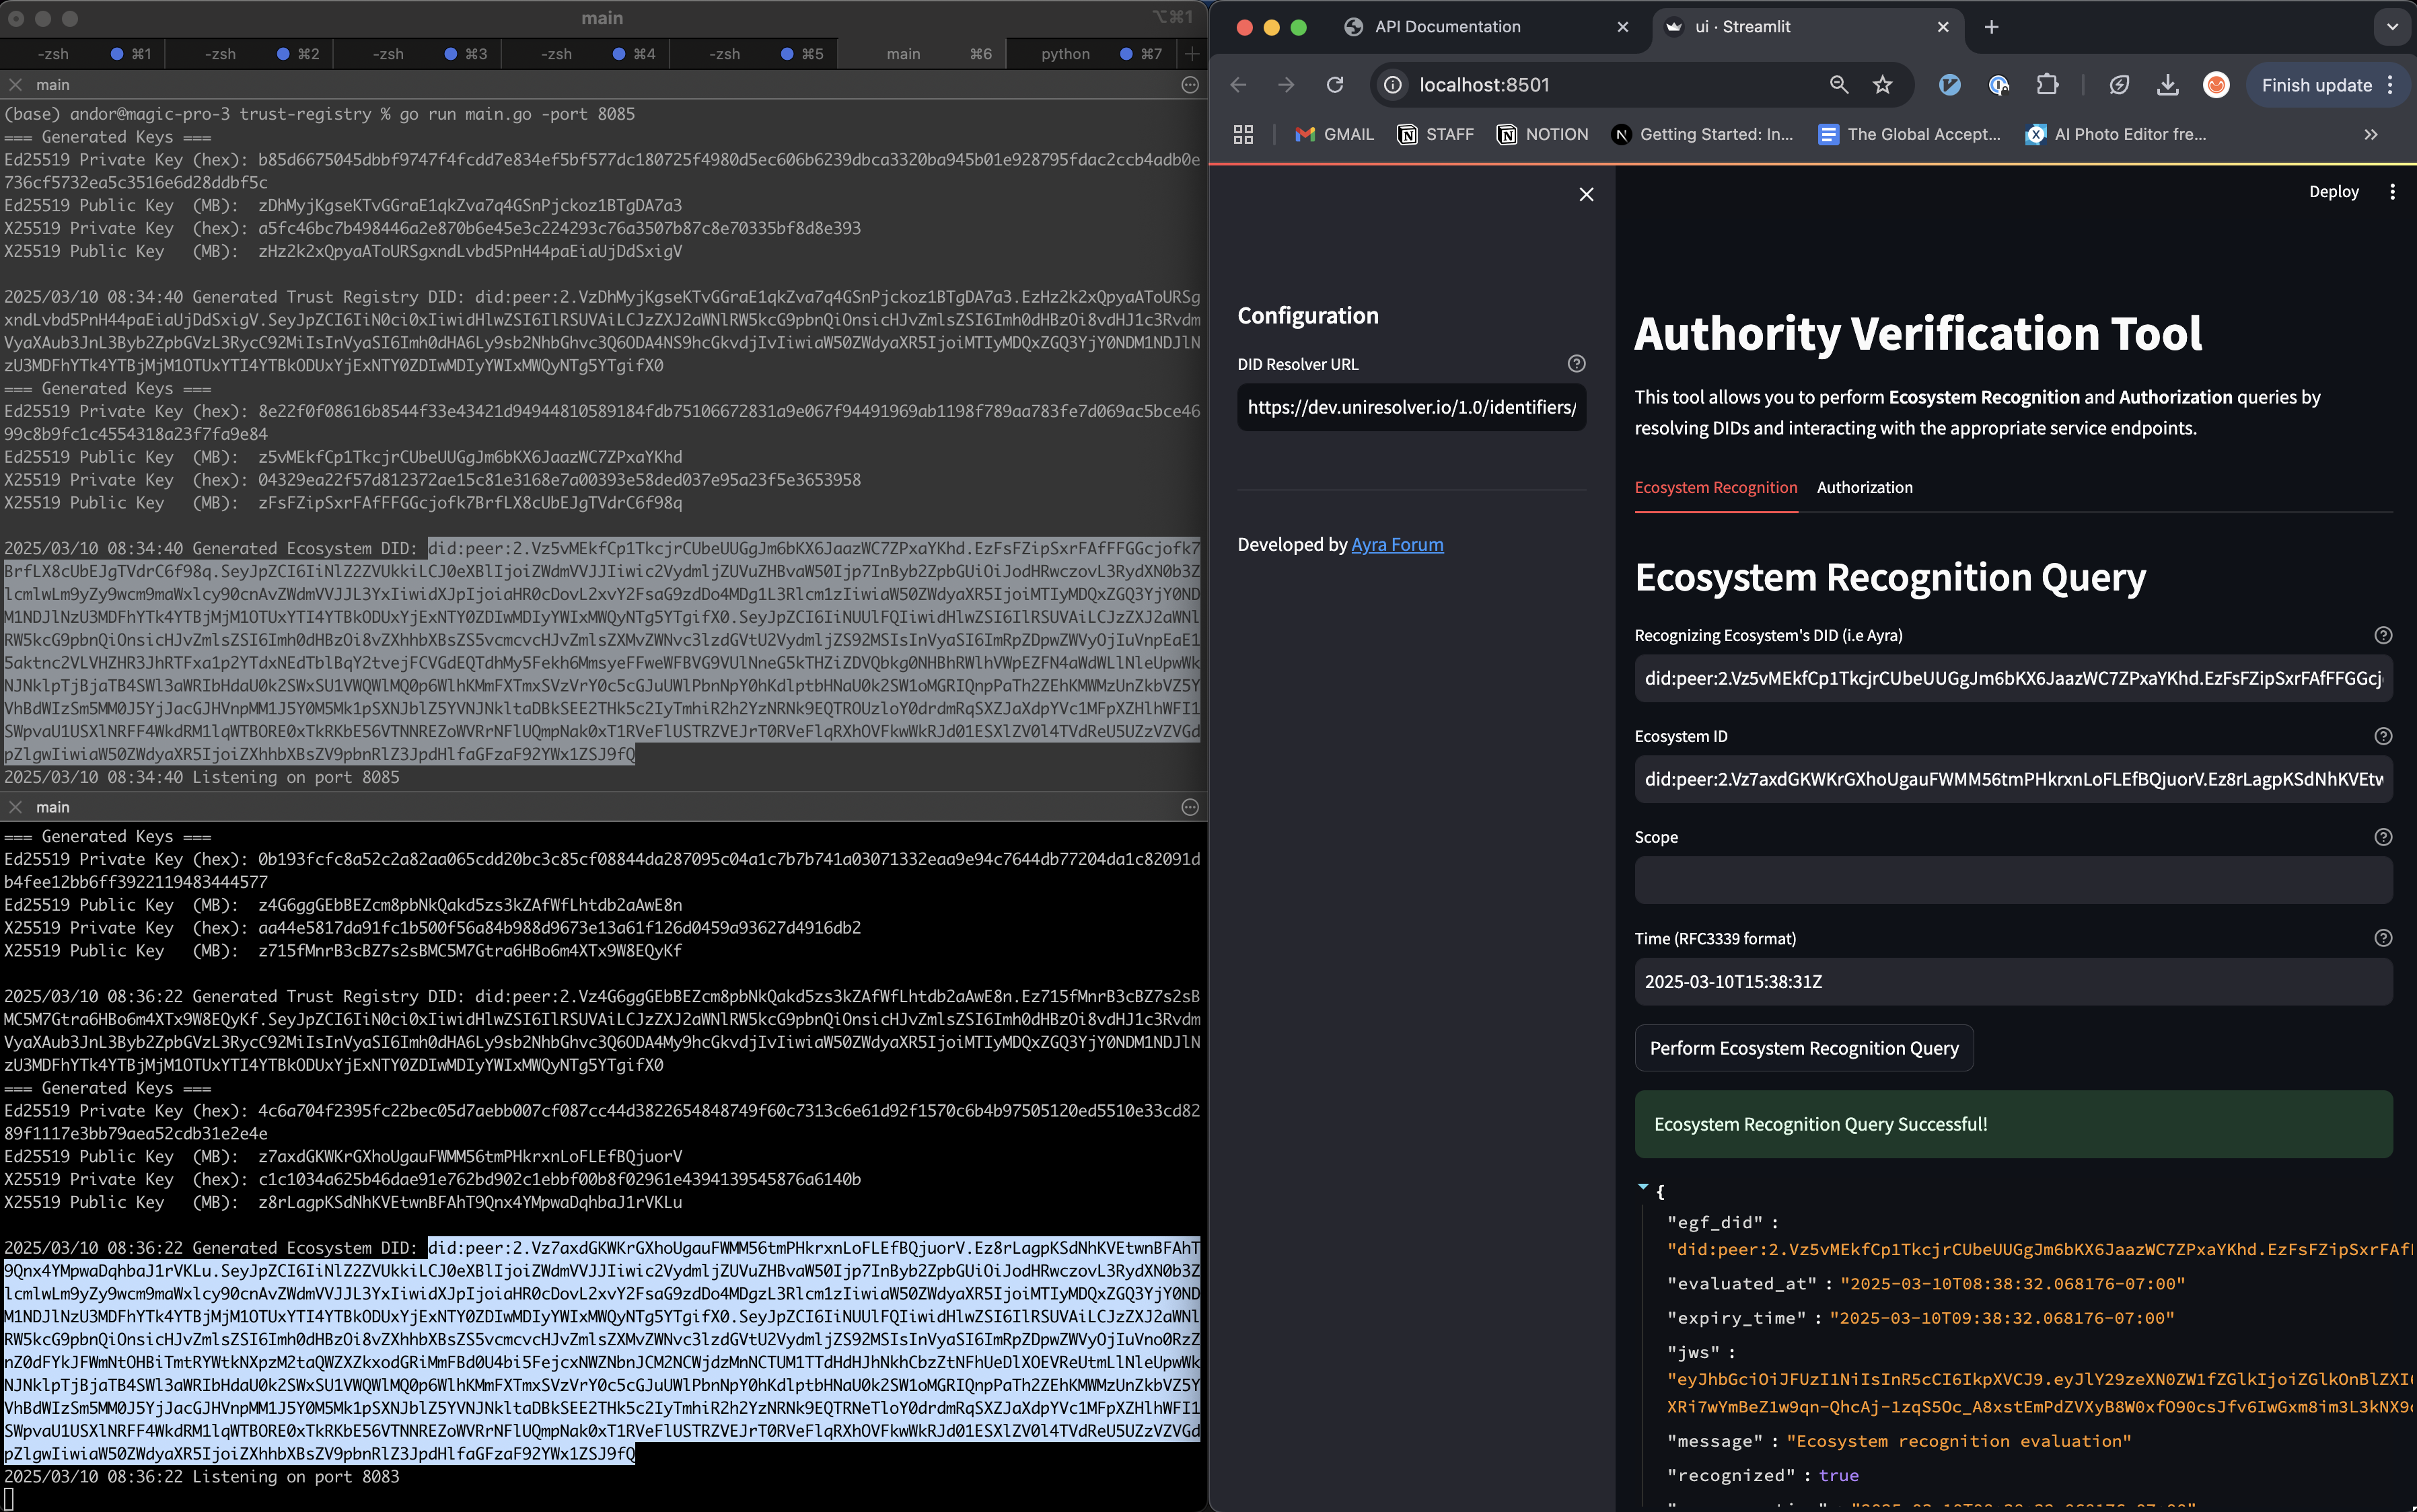Open the Streamlit three-dot main menu
The height and width of the screenshot is (1512, 2417).
click(2392, 192)
